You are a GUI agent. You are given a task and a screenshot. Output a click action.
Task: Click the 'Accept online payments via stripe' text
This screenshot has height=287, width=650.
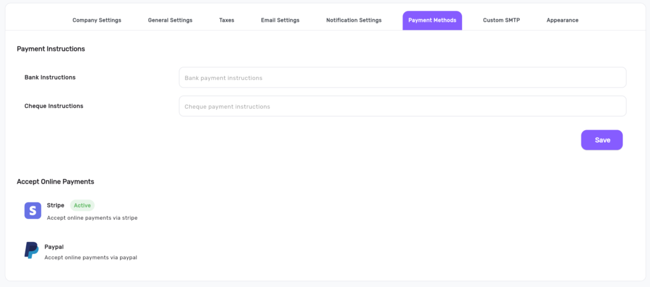click(92, 218)
